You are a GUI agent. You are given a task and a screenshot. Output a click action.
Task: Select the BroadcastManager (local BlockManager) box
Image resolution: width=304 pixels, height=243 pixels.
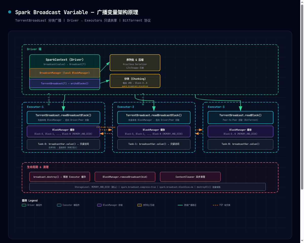(x=65, y=73)
